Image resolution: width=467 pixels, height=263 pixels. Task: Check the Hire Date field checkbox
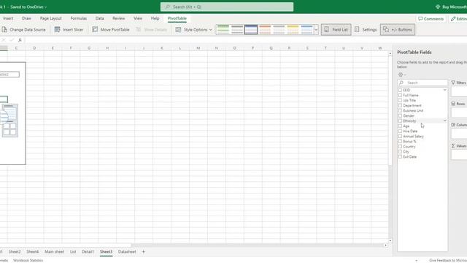400,131
